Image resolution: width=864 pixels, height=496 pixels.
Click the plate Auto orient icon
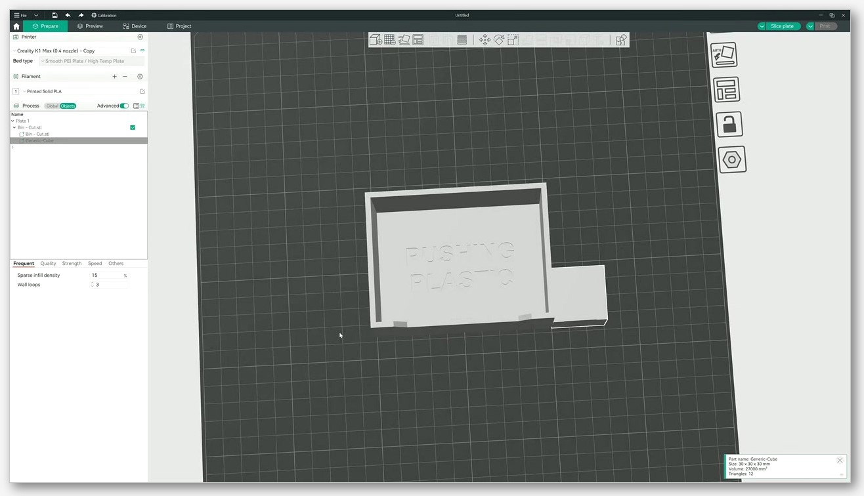(x=724, y=55)
